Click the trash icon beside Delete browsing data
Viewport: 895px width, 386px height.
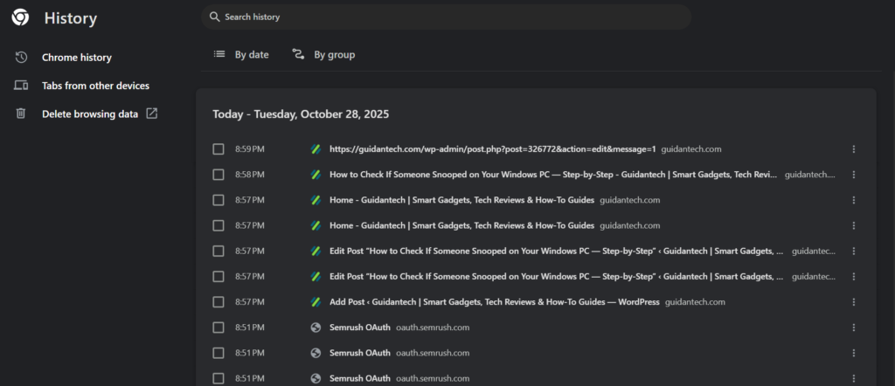point(21,114)
